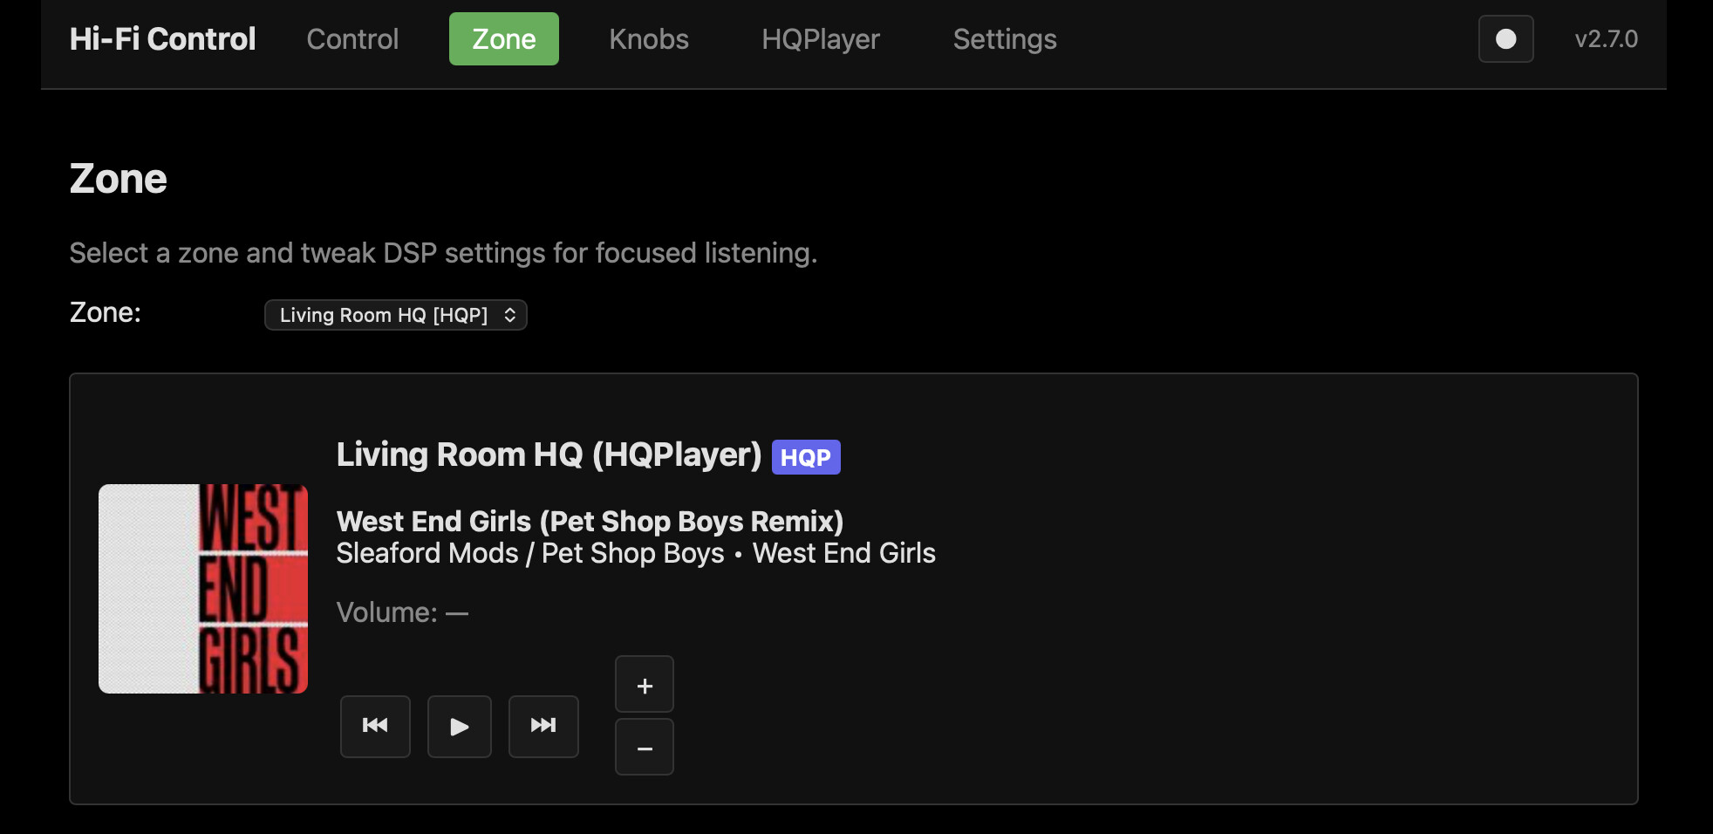Click the Living Room HQ (HQPlayer) heading
The width and height of the screenshot is (1713, 834).
point(549,455)
